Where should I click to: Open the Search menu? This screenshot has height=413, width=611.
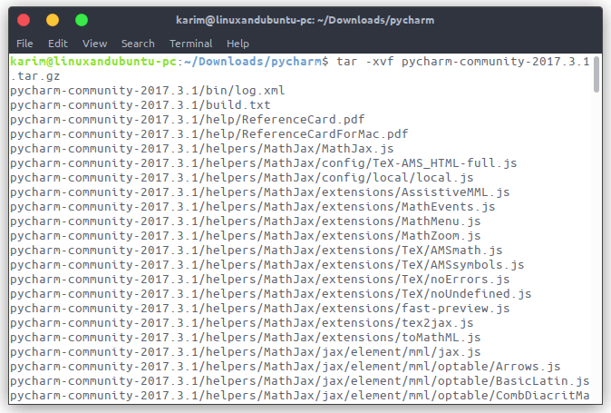pyautogui.click(x=138, y=44)
